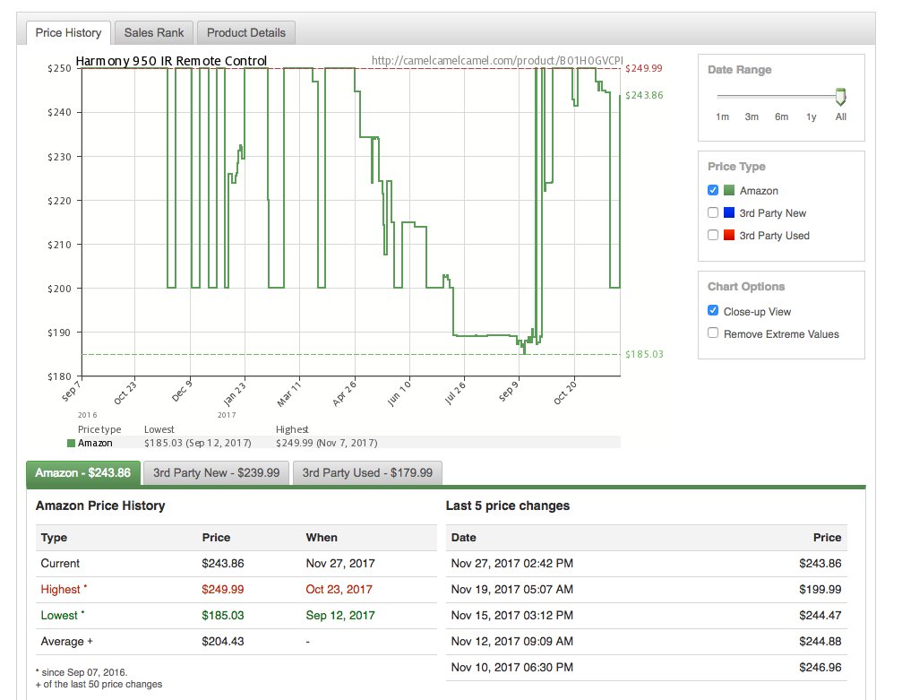
Task: Set date range to 1y
Action: (812, 117)
